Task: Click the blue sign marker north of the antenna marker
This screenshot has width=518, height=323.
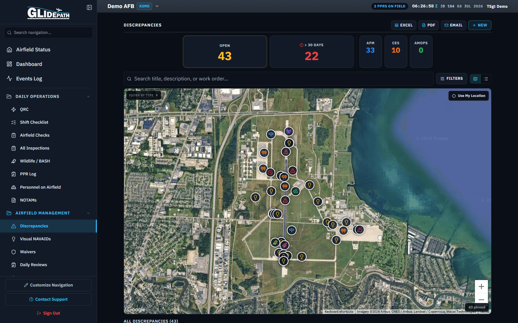Action: pyautogui.click(x=271, y=134)
